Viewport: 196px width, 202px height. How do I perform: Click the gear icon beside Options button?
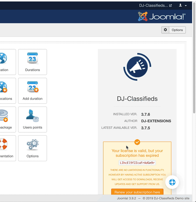165,30
